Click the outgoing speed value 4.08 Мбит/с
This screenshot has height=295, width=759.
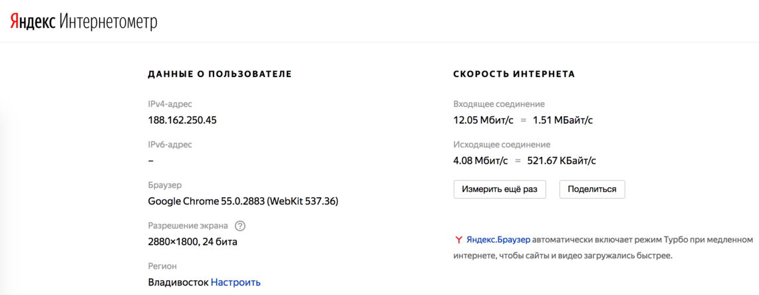tap(481, 161)
